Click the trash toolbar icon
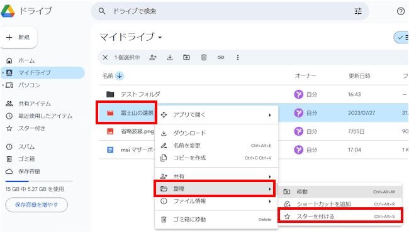The height and width of the screenshot is (233, 409). (x=204, y=57)
